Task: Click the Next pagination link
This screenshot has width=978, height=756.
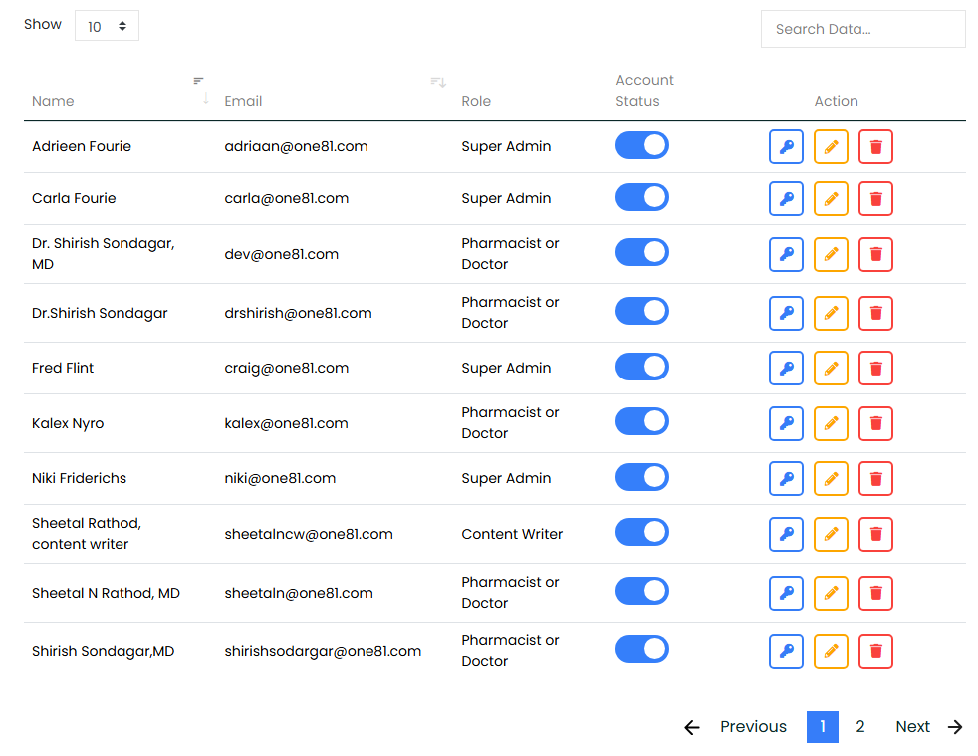Action: pyautogui.click(x=927, y=727)
